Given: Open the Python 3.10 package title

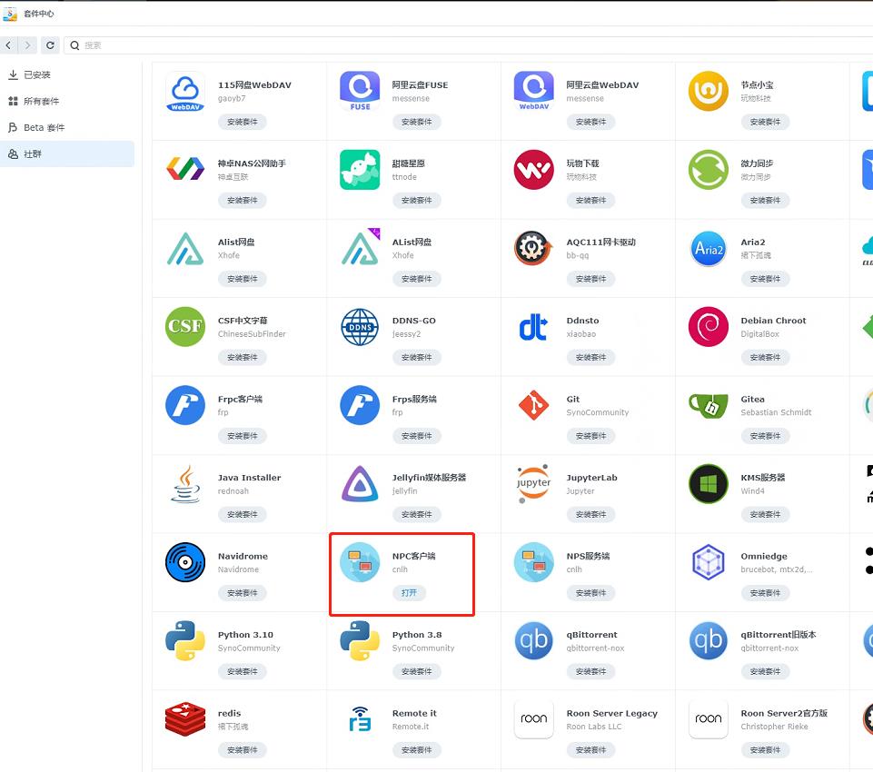Looking at the screenshot, I should (245, 635).
